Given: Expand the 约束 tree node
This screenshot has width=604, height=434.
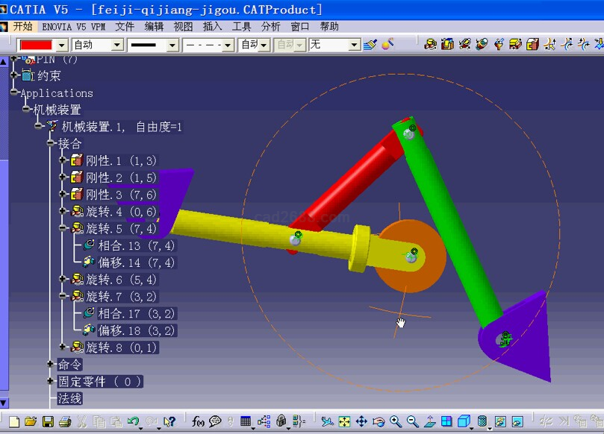Looking at the screenshot, I should (14, 75).
